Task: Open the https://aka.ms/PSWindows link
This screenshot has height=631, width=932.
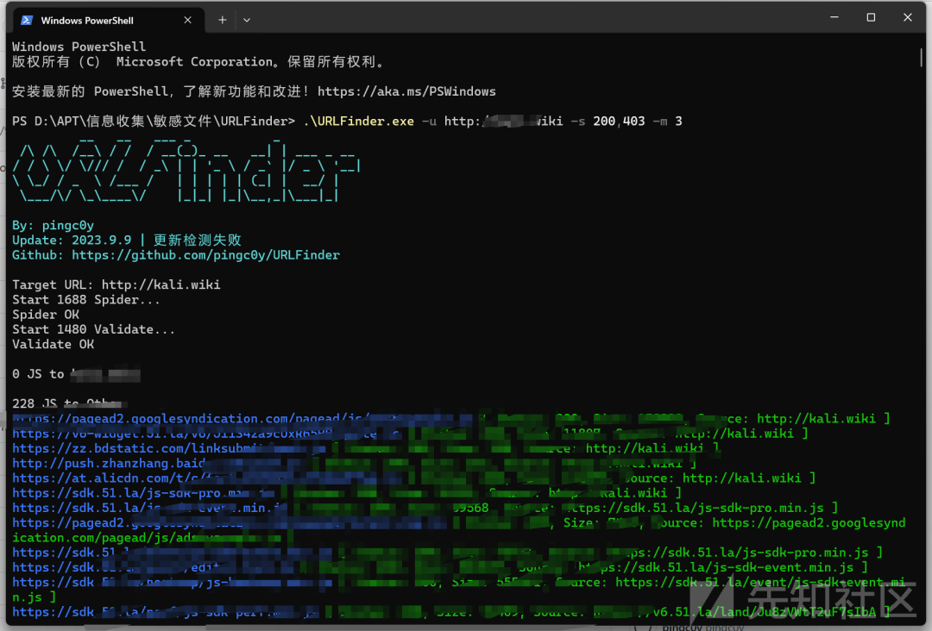Action: [406, 91]
